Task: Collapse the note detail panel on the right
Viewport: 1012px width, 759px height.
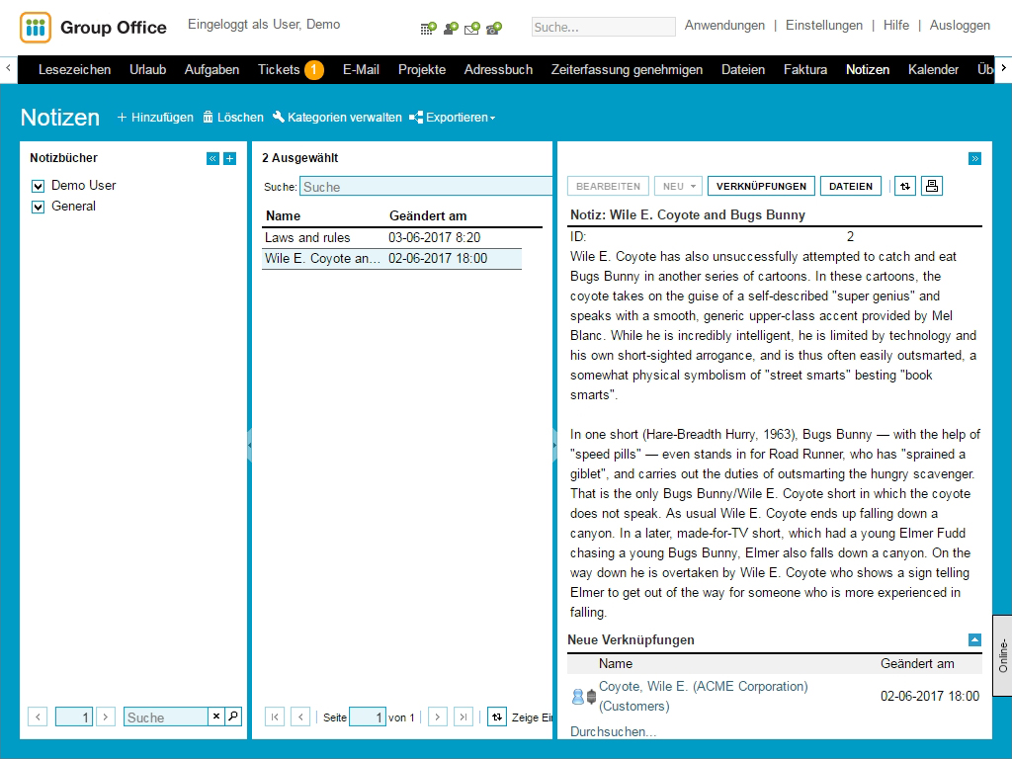Action: (974, 158)
